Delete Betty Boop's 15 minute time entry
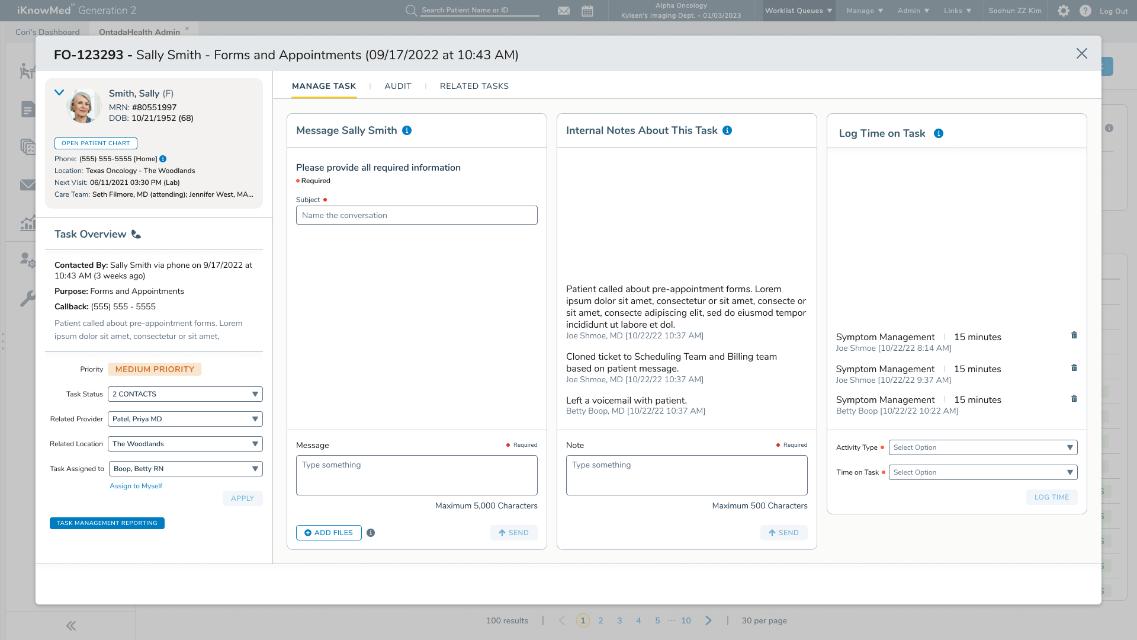 click(1075, 398)
